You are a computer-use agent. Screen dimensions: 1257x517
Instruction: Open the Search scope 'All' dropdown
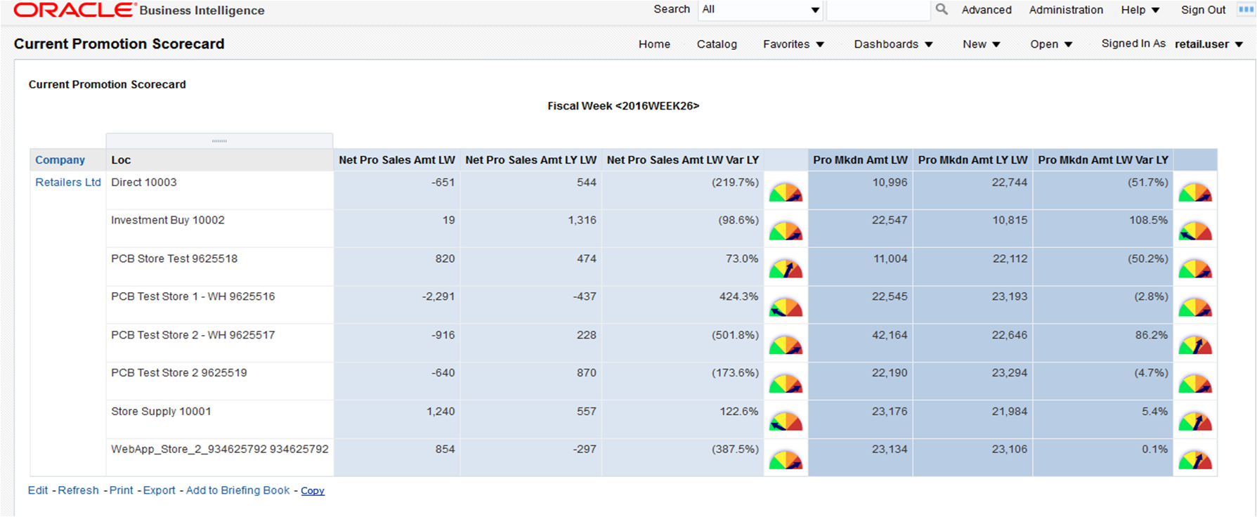[760, 10]
